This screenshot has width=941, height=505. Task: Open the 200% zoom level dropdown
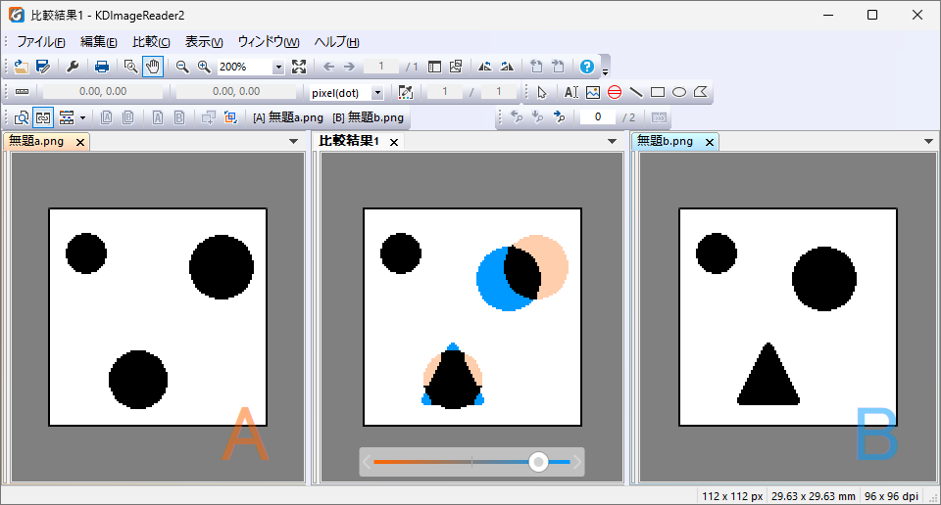pyautogui.click(x=277, y=68)
